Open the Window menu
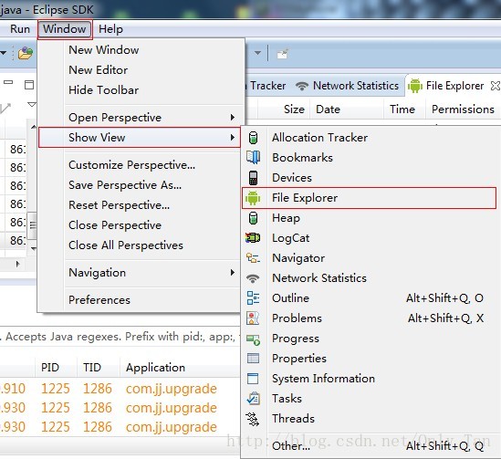Viewport: 501px width, 459px height. pyautogui.click(x=65, y=29)
